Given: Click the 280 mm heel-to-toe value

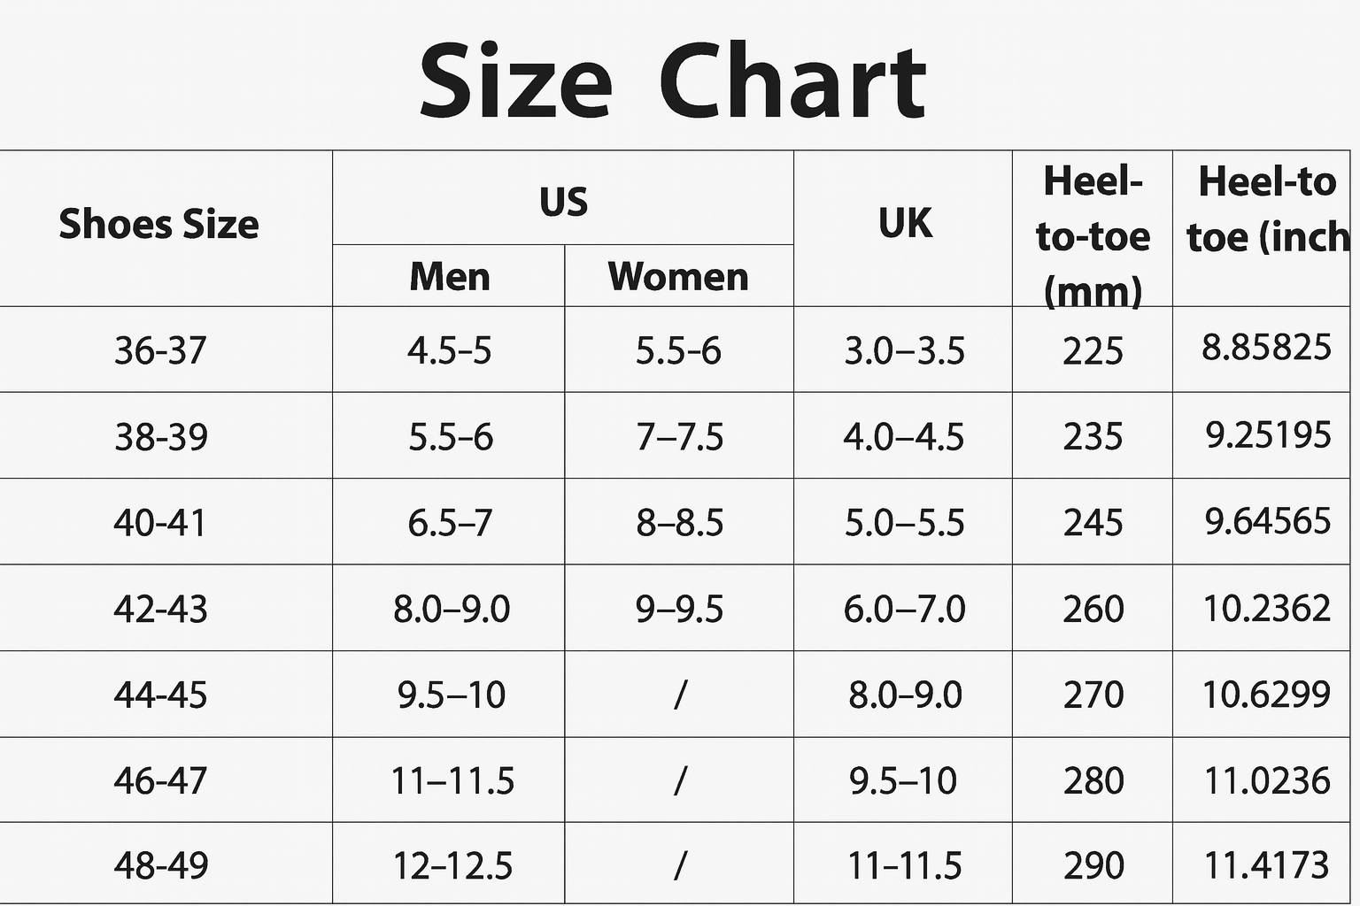Looking at the screenshot, I should (x=1093, y=781).
